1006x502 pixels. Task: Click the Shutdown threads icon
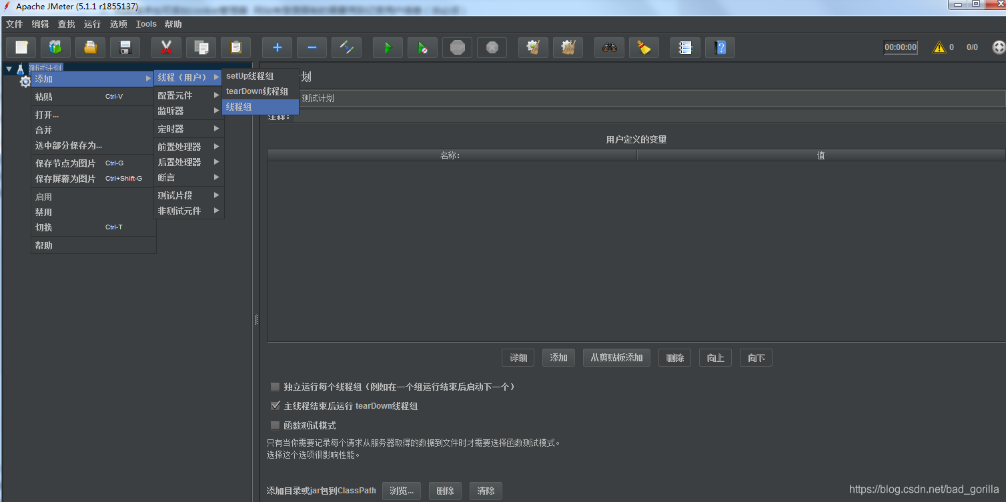492,47
